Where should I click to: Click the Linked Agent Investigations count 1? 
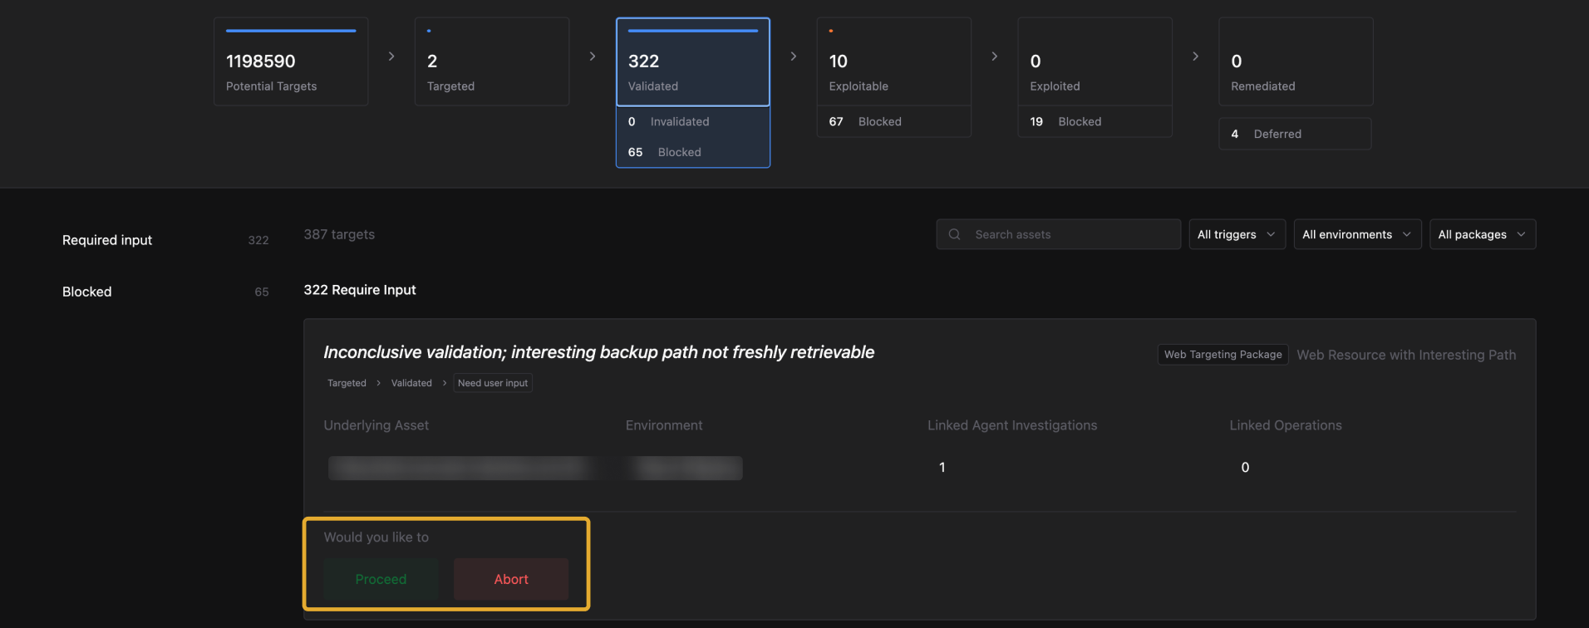[942, 468]
